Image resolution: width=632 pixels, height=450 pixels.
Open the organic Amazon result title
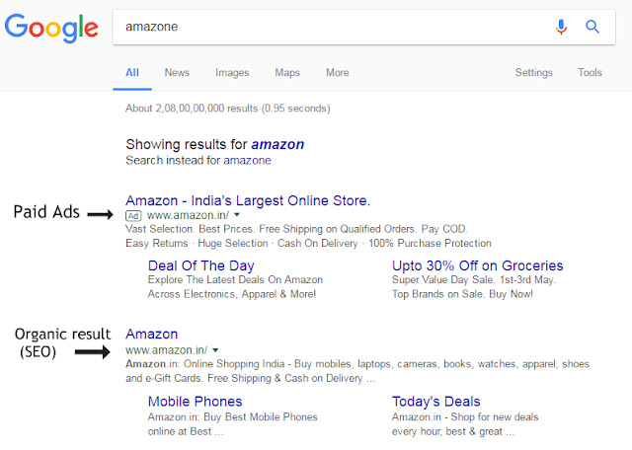pyautogui.click(x=151, y=334)
